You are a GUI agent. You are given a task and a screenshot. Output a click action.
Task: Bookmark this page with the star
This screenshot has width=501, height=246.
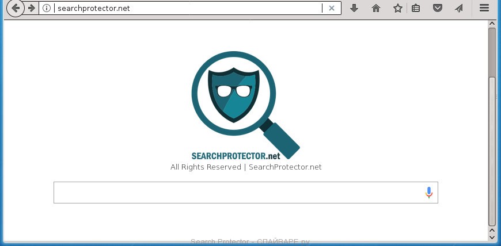coord(398,8)
